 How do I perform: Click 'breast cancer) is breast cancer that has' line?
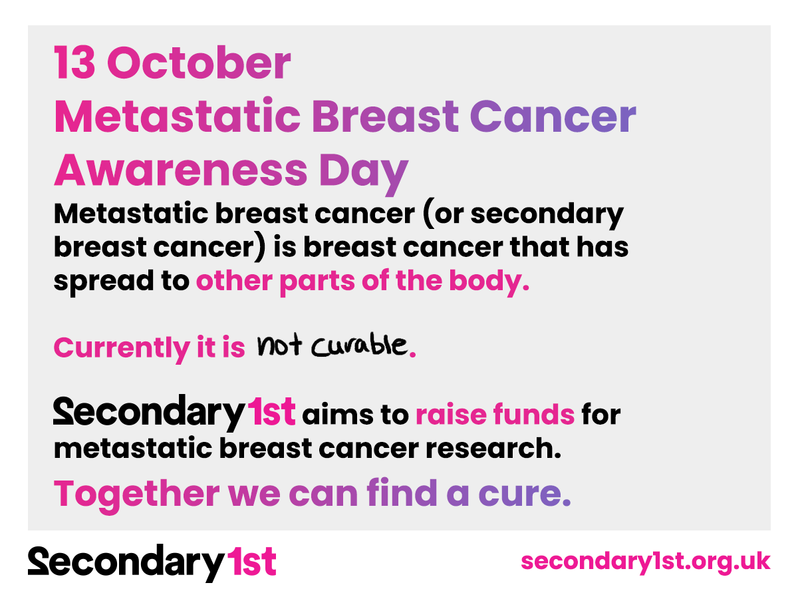340,248
